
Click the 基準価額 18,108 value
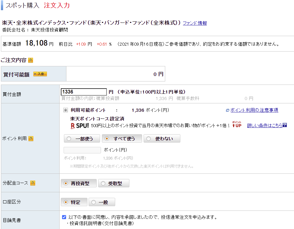tap(36, 43)
